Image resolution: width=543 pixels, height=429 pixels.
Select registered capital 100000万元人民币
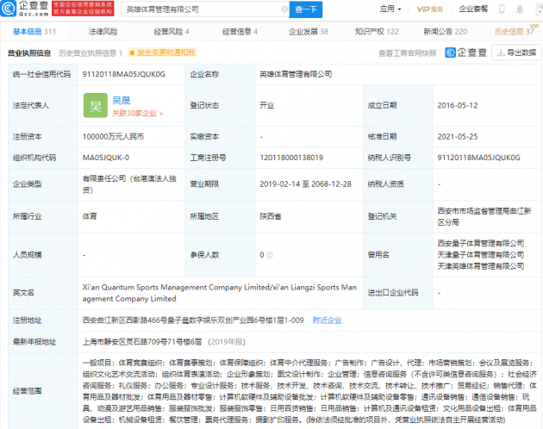coord(113,137)
